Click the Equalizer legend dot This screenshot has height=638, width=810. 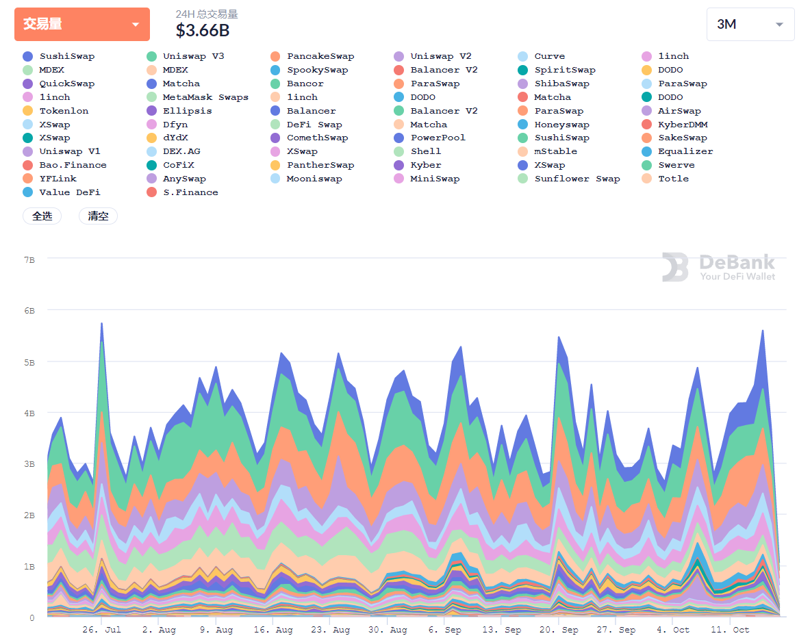(647, 151)
